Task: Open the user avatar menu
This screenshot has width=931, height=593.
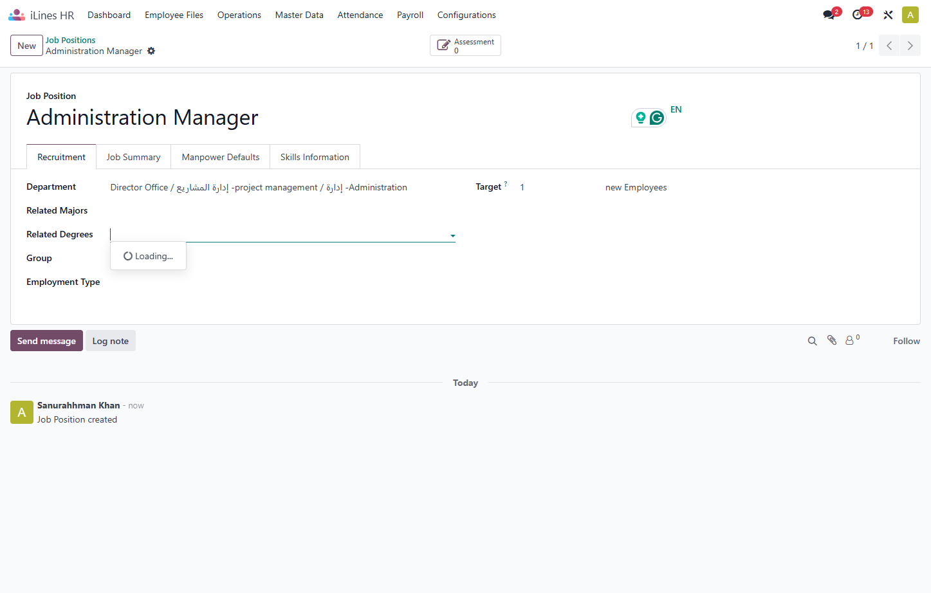Action: [910, 15]
